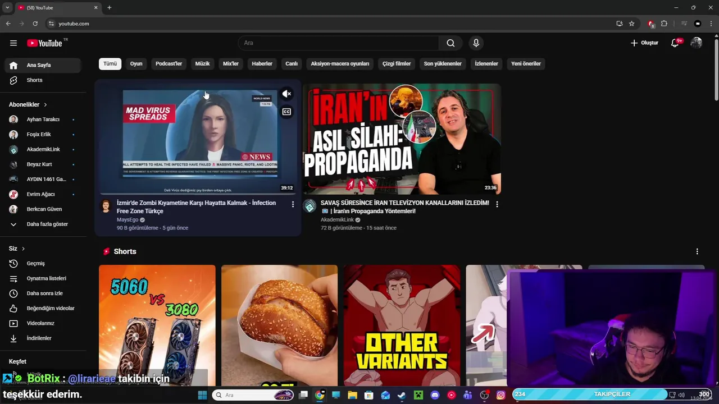Image resolution: width=719 pixels, height=404 pixels.
Task: Open Evrim Ağacı subscription
Action: 43,194
